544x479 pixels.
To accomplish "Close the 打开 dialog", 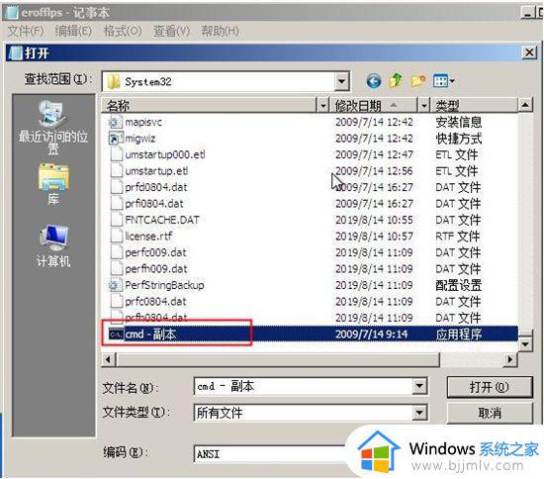I will (x=529, y=52).
